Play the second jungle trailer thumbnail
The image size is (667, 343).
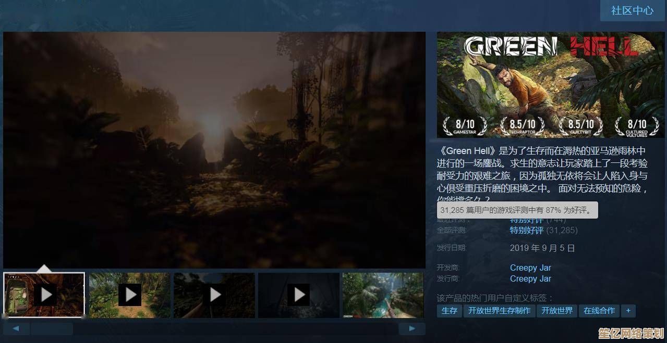point(129,295)
